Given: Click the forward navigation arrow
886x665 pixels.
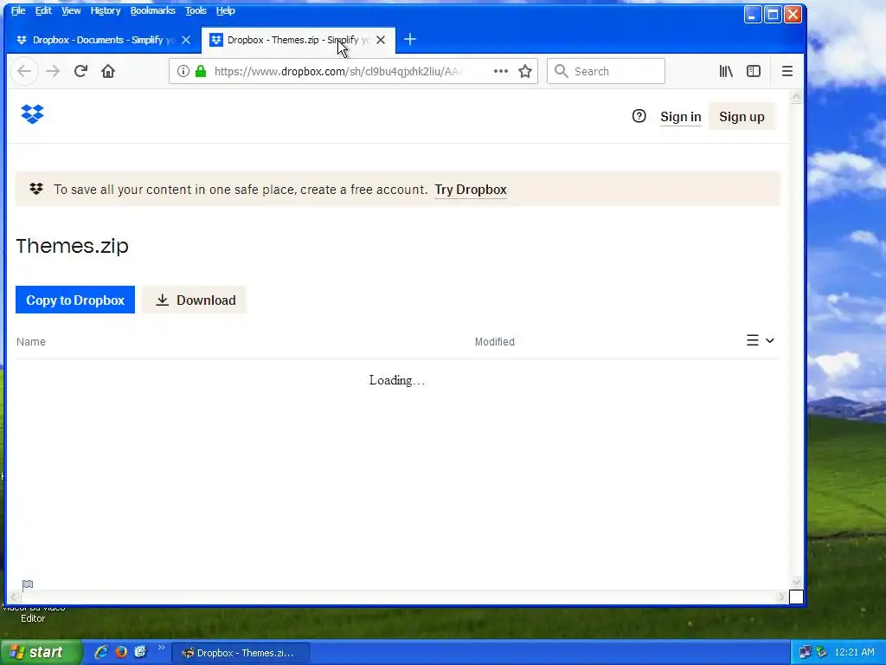Looking at the screenshot, I should [53, 71].
